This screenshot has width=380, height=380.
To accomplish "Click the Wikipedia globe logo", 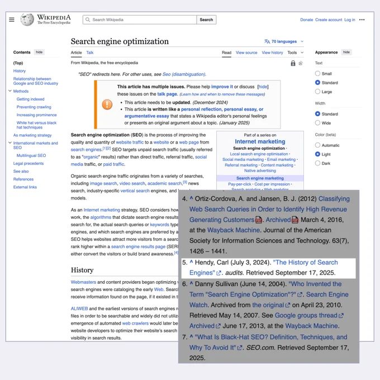I will click(27, 20).
